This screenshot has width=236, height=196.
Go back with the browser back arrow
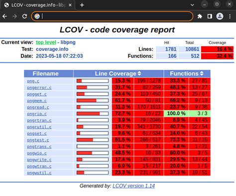click(x=4, y=16)
